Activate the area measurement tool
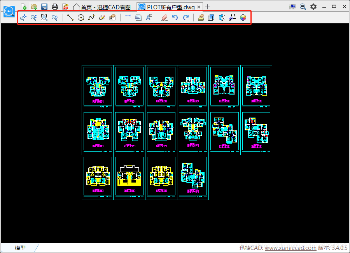Image resolution: width=350 pixels, height=253 pixels. pyautogui.click(x=138, y=18)
